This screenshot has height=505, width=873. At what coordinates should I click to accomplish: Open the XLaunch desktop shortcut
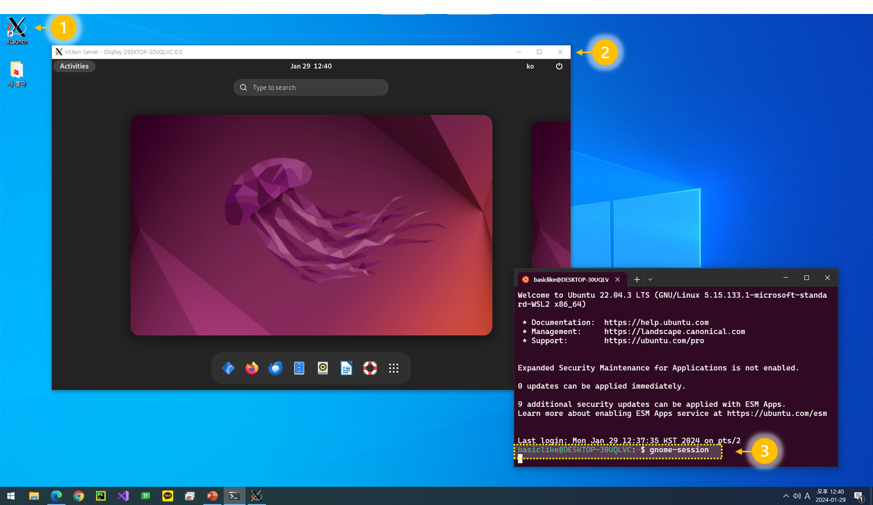tap(17, 30)
